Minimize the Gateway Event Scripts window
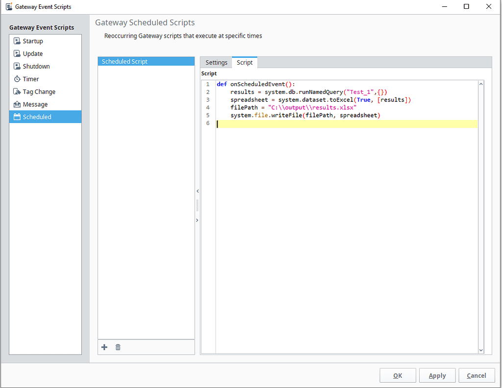The image size is (502, 388). pyautogui.click(x=444, y=6)
